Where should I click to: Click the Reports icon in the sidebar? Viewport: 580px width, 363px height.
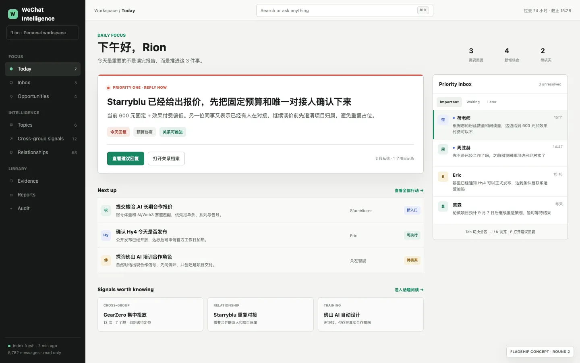(11, 195)
